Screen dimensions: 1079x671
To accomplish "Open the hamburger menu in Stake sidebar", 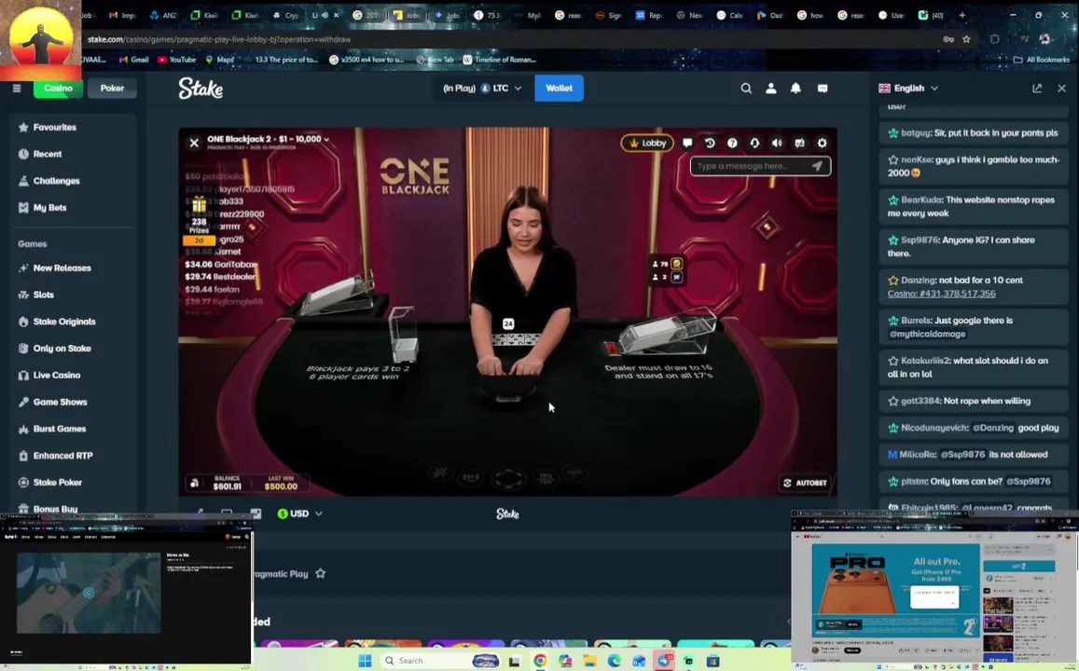I will 17,88.
